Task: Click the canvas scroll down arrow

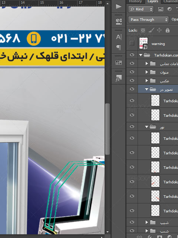Action: 108,232
